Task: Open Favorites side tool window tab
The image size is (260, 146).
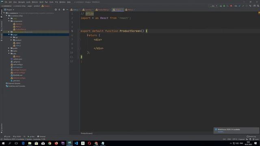Action: point(2,128)
